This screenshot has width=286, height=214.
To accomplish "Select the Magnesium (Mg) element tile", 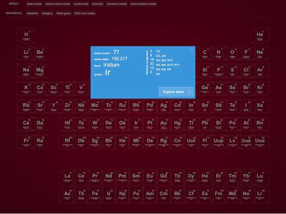I will (40, 70).
